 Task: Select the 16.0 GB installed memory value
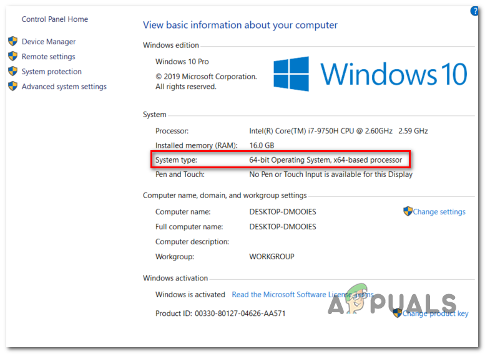262,145
